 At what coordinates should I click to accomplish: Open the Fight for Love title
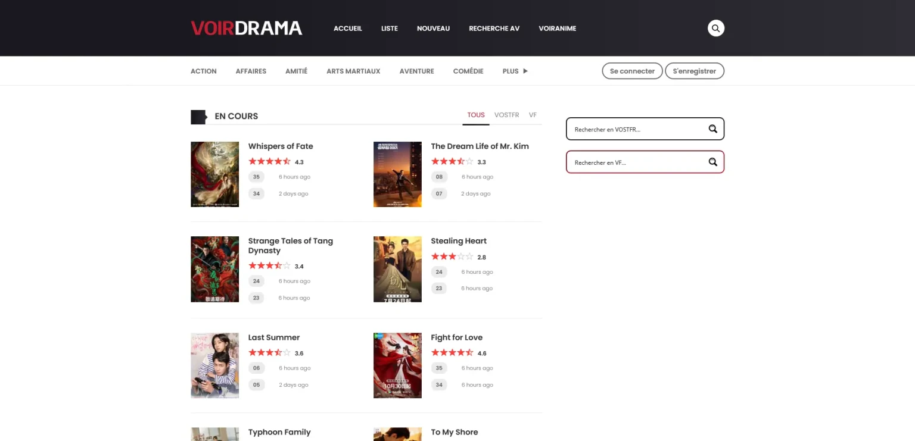click(457, 337)
